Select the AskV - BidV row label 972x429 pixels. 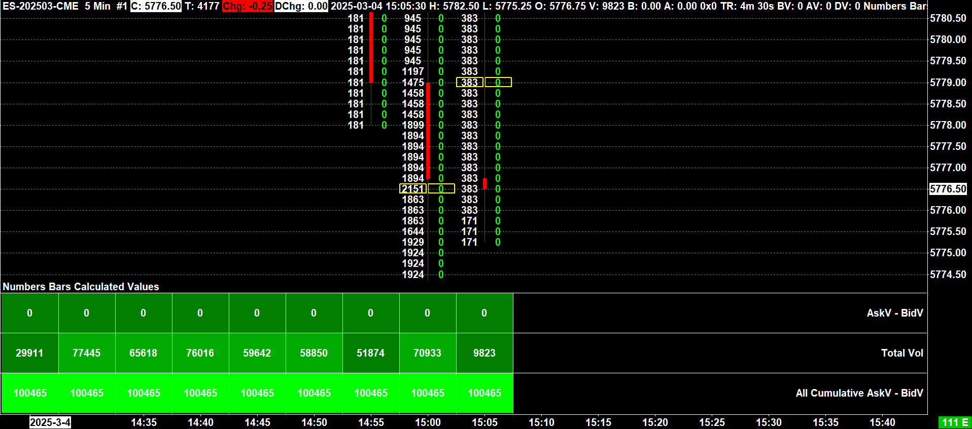pyautogui.click(x=895, y=313)
